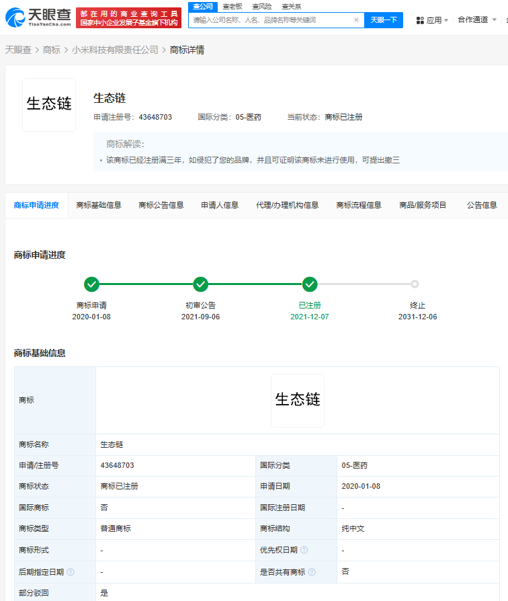Click the 商标申请 green checkmark step

(x=91, y=284)
